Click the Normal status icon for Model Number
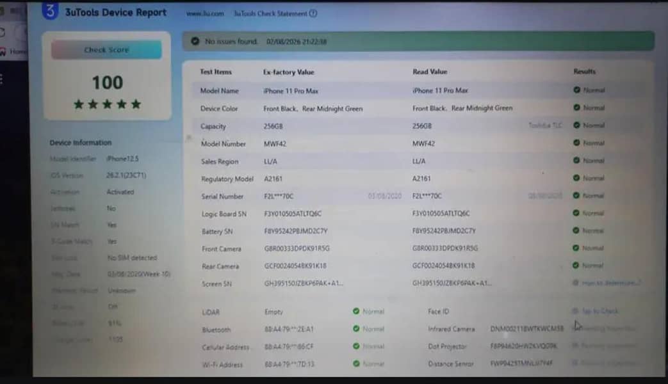The width and height of the screenshot is (668, 384). click(576, 143)
